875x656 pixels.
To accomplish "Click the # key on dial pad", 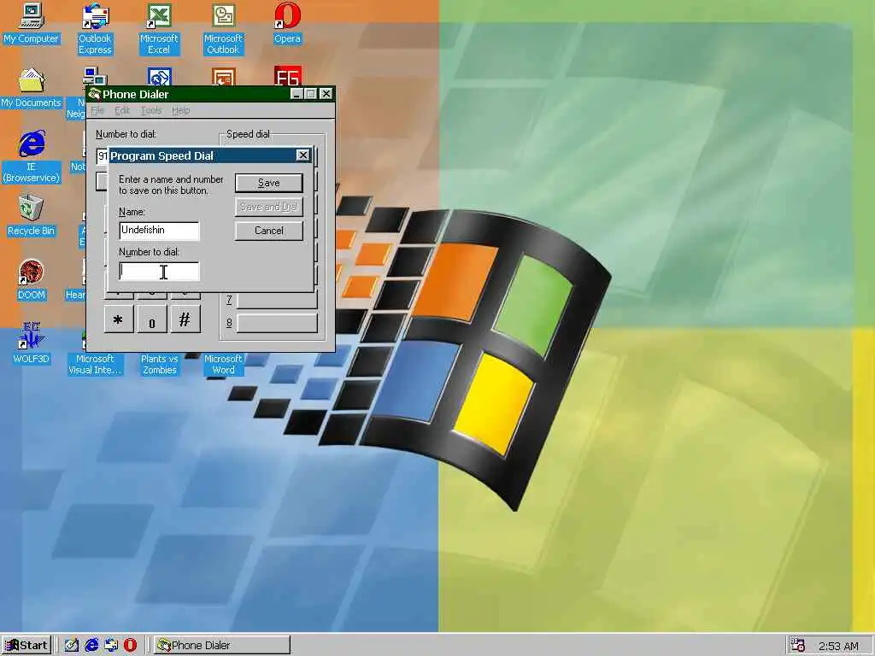I will coord(185,319).
